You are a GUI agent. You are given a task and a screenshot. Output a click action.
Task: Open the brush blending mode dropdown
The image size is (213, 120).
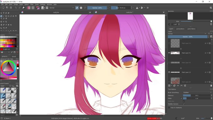[61, 8]
